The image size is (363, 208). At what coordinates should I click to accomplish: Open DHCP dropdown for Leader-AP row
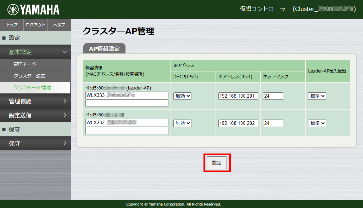tap(183, 96)
